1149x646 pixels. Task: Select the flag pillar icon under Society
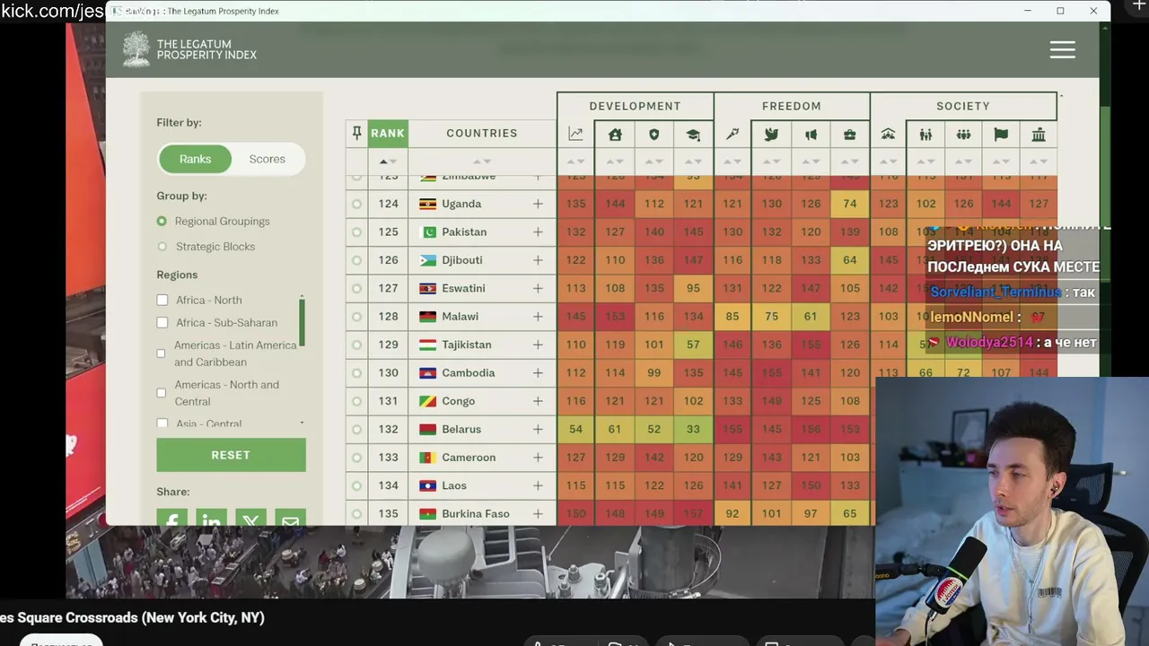pos(1001,135)
